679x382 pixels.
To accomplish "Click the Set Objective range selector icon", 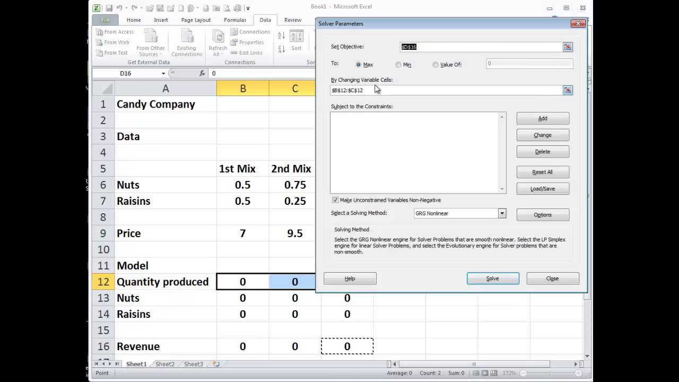I will point(568,47).
